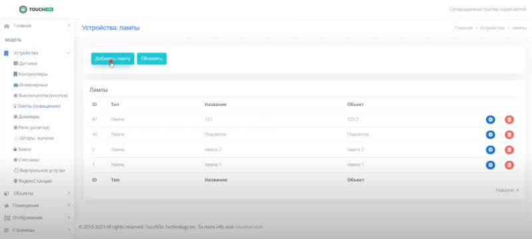
Task: Go to Устройства in the breadcrumb
Action: [x=492, y=28]
